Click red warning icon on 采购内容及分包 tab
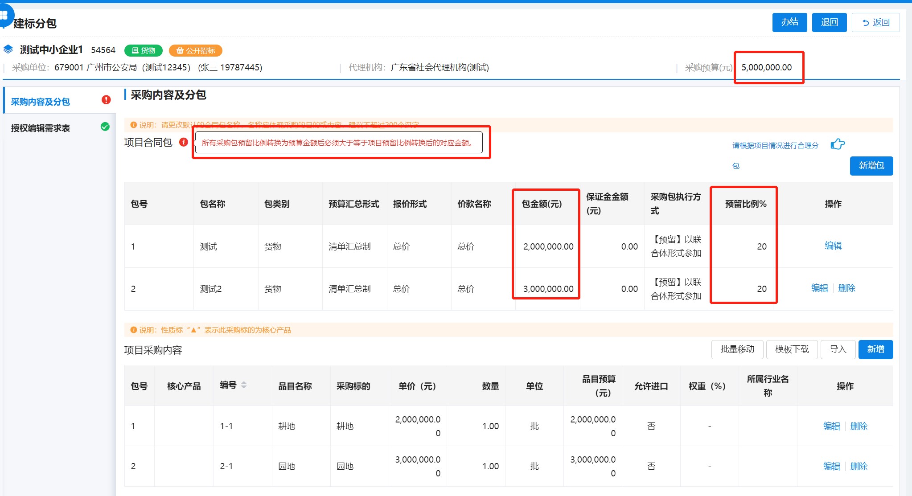This screenshot has height=496, width=912. click(106, 100)
